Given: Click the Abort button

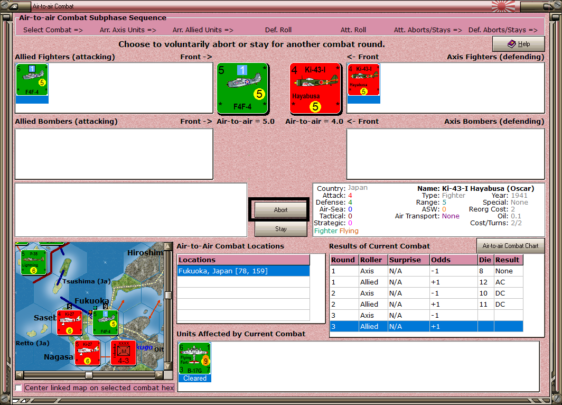Looking at the screenshot, I should (x=280, y=210).
